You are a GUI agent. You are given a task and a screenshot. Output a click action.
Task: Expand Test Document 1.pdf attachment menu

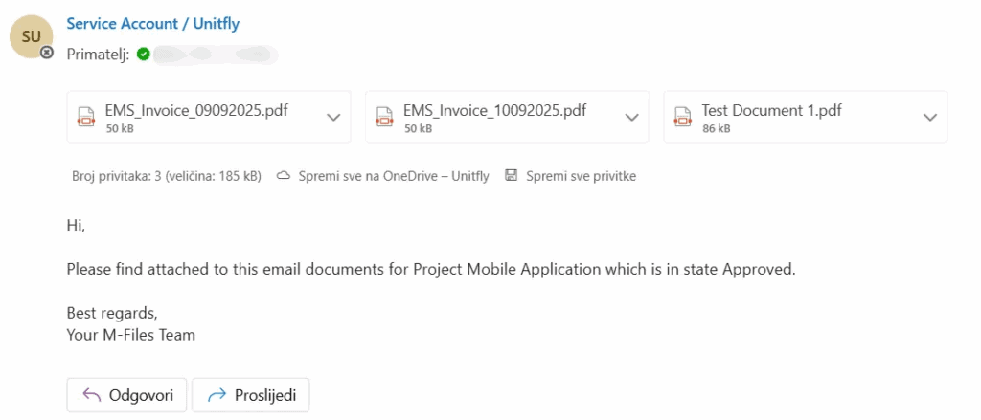pyautogui.click(x=929, y=117)
